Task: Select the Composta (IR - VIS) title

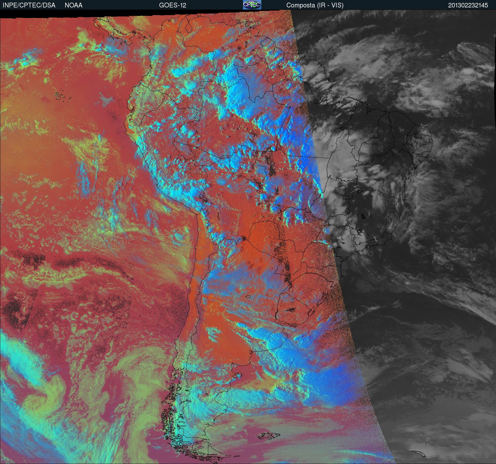Action: pos(315,5)
